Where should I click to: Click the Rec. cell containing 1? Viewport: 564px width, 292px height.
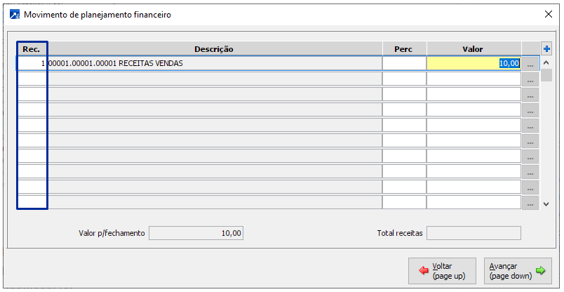[x=32, y=64]
